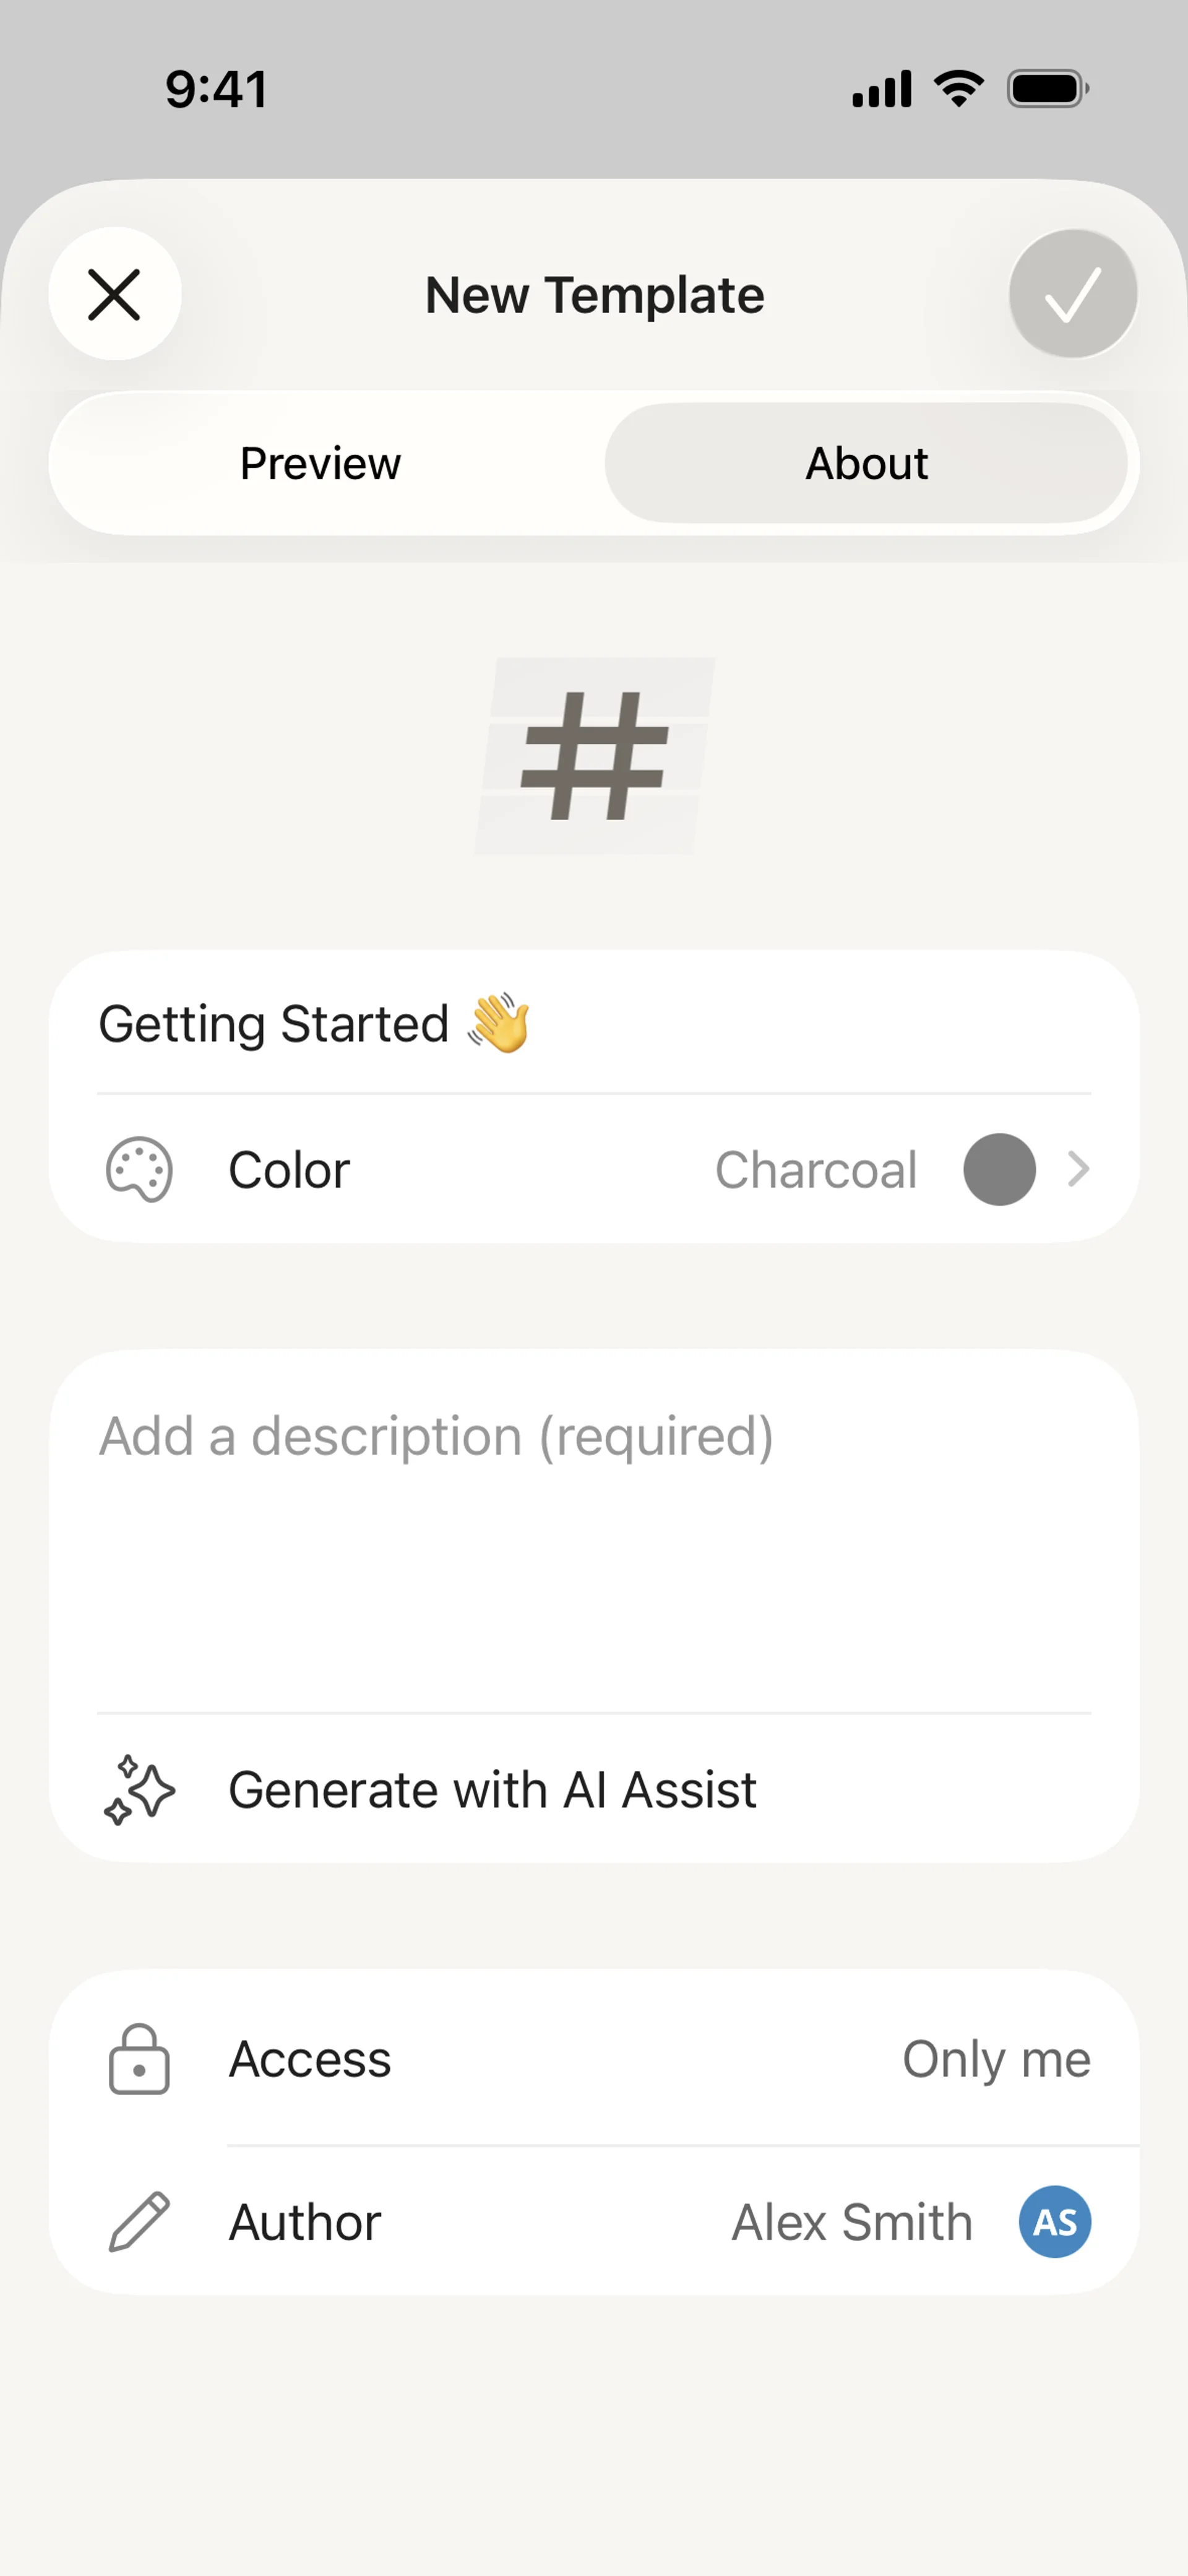Tap the AS author avatar
This screenshot has width=1188, height=2576.
click(x=1054, y=2222)
